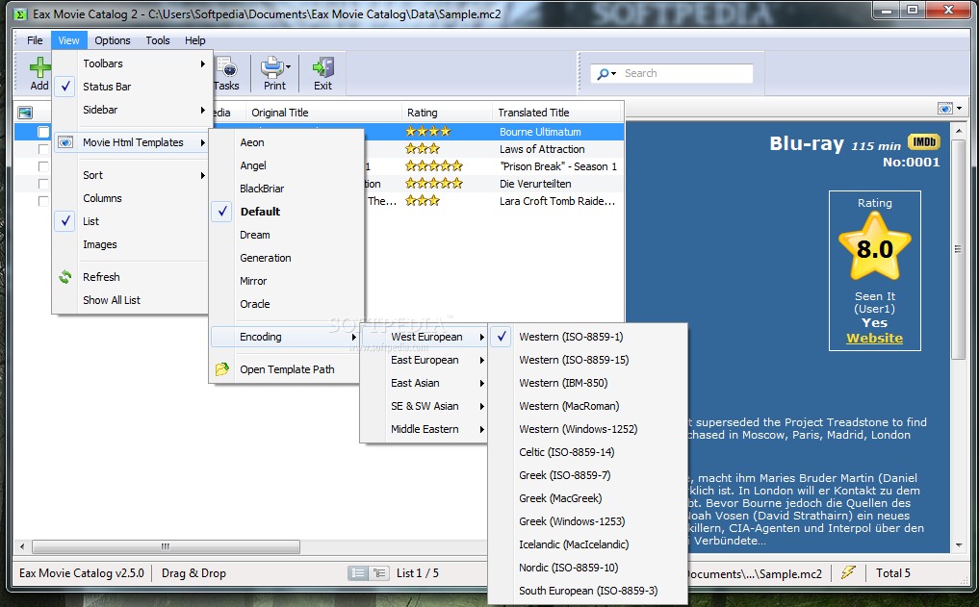Click the Add toolbar icon
Image resolution: width=979 pixels, height=607 pixels.
39,67
